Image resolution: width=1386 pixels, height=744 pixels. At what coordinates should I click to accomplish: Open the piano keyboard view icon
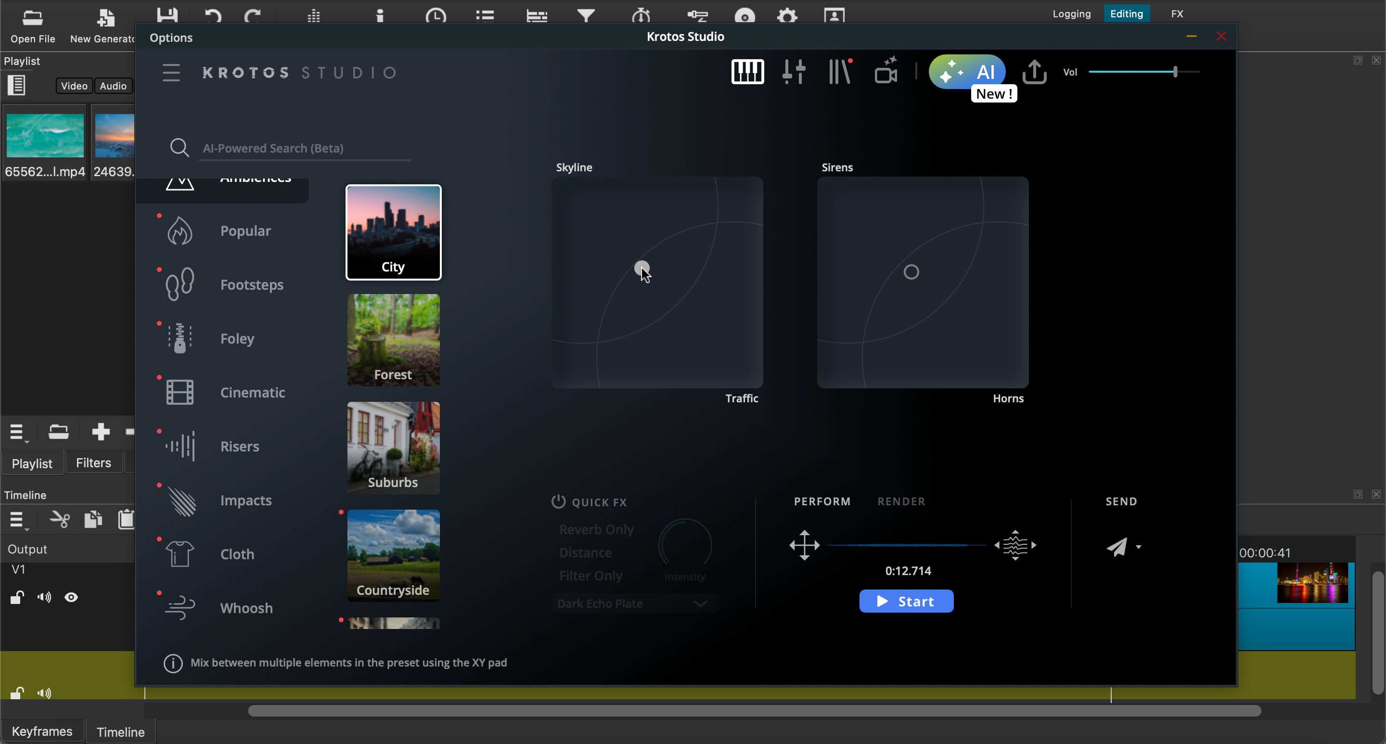(x=747, y=72)
